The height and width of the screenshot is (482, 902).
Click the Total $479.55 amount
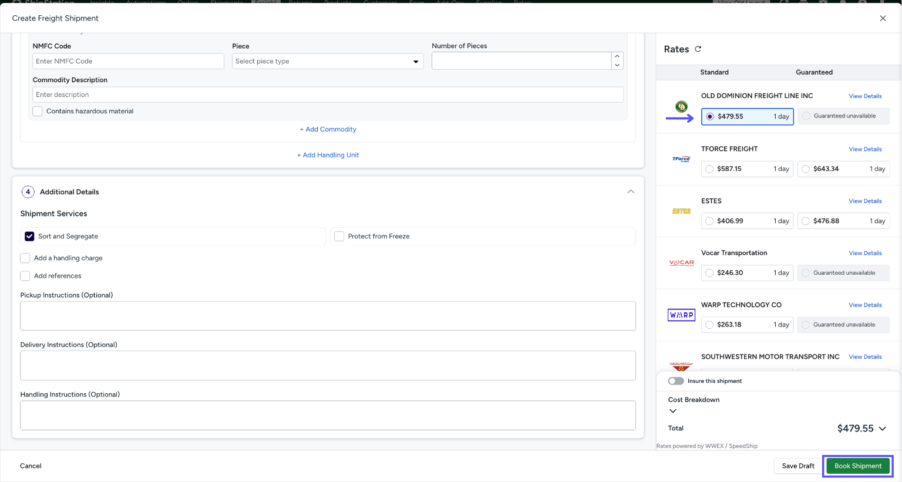[x=855, y=429]
